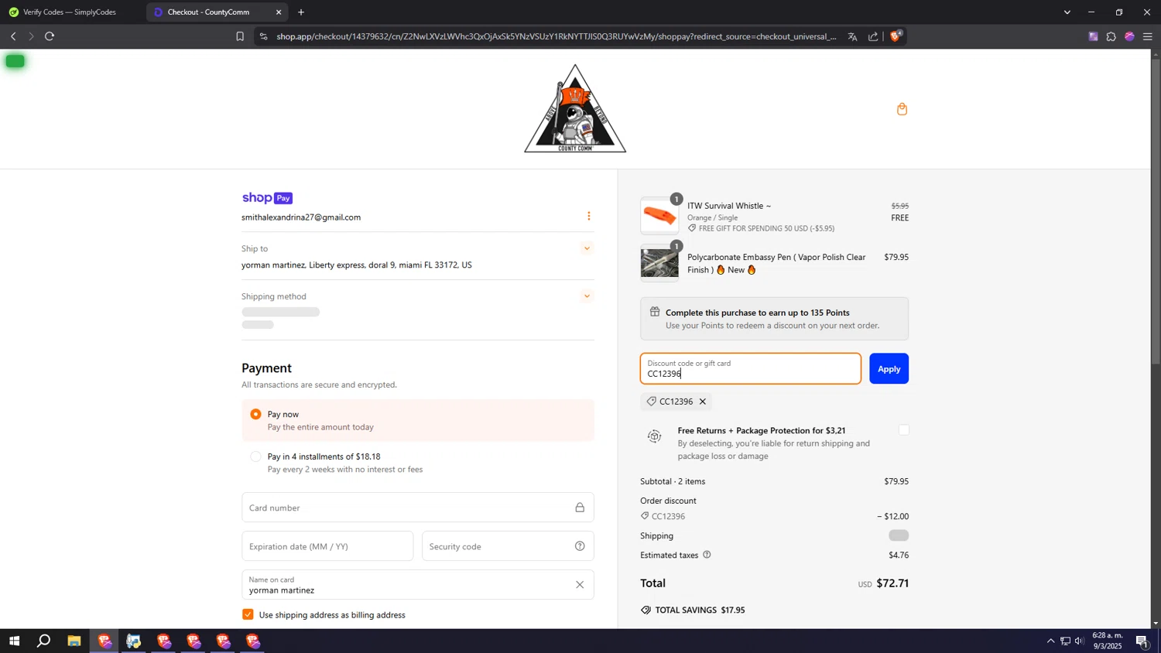This screenshot has height=653, width=1161.
Task: Go back to previous page
Action: pos(13,36)
